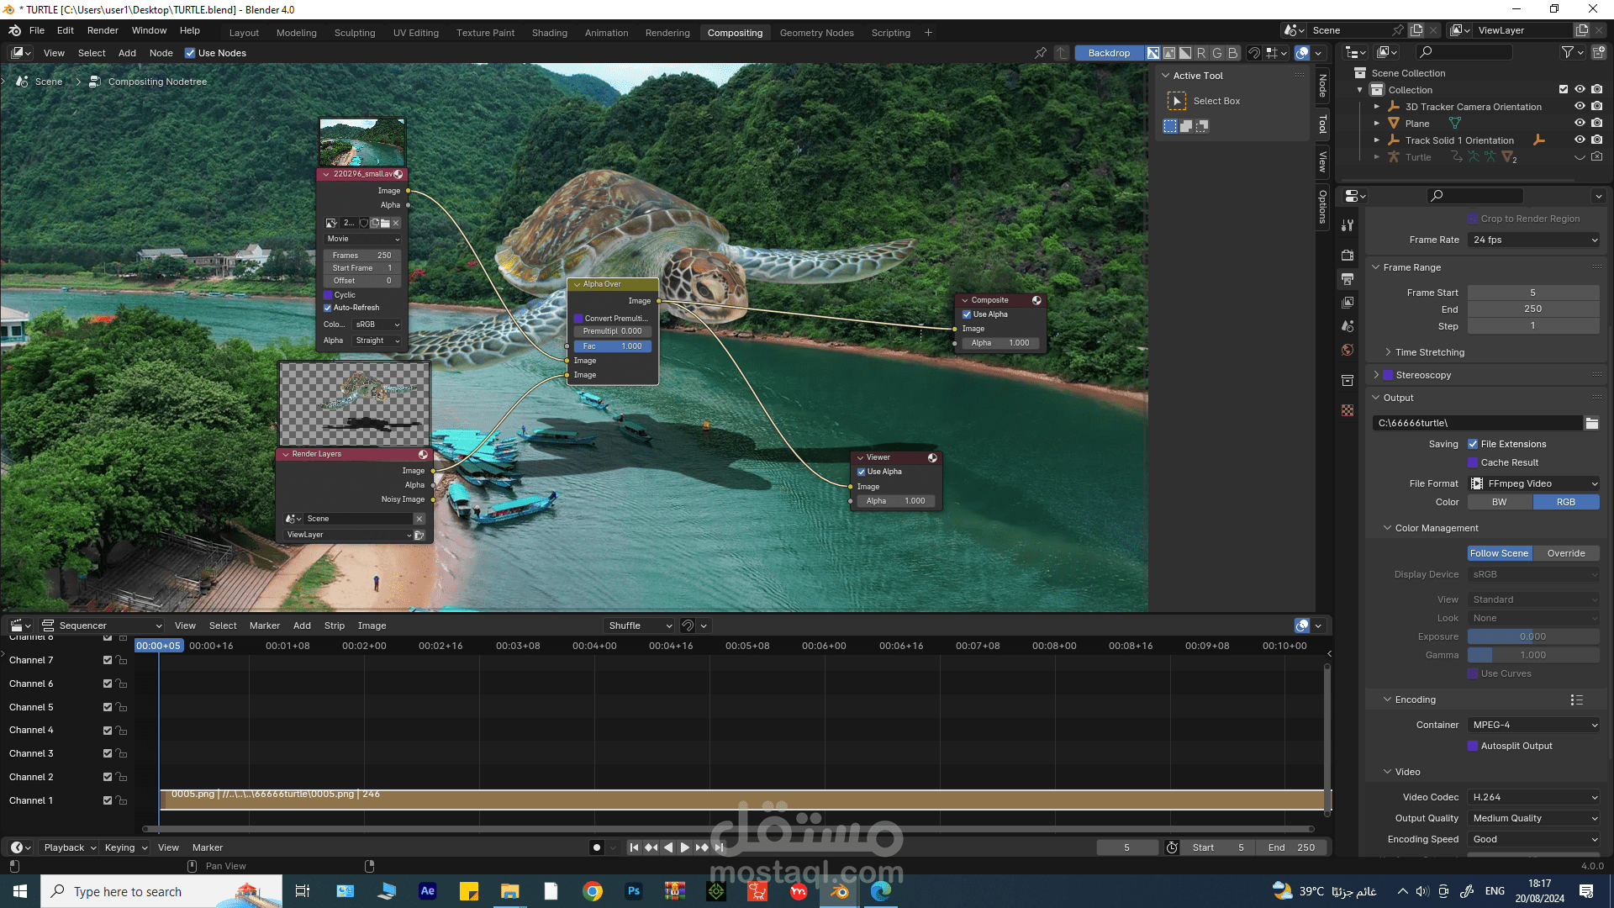Enable the Cache Result checkbox
Viewport: 1614px width, 908px height.
pos(1473,462)
